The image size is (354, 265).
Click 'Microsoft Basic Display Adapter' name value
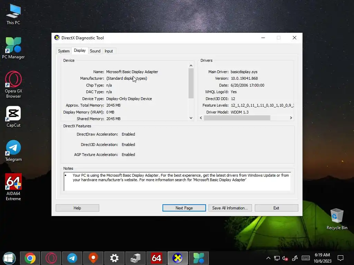(132, 72)
